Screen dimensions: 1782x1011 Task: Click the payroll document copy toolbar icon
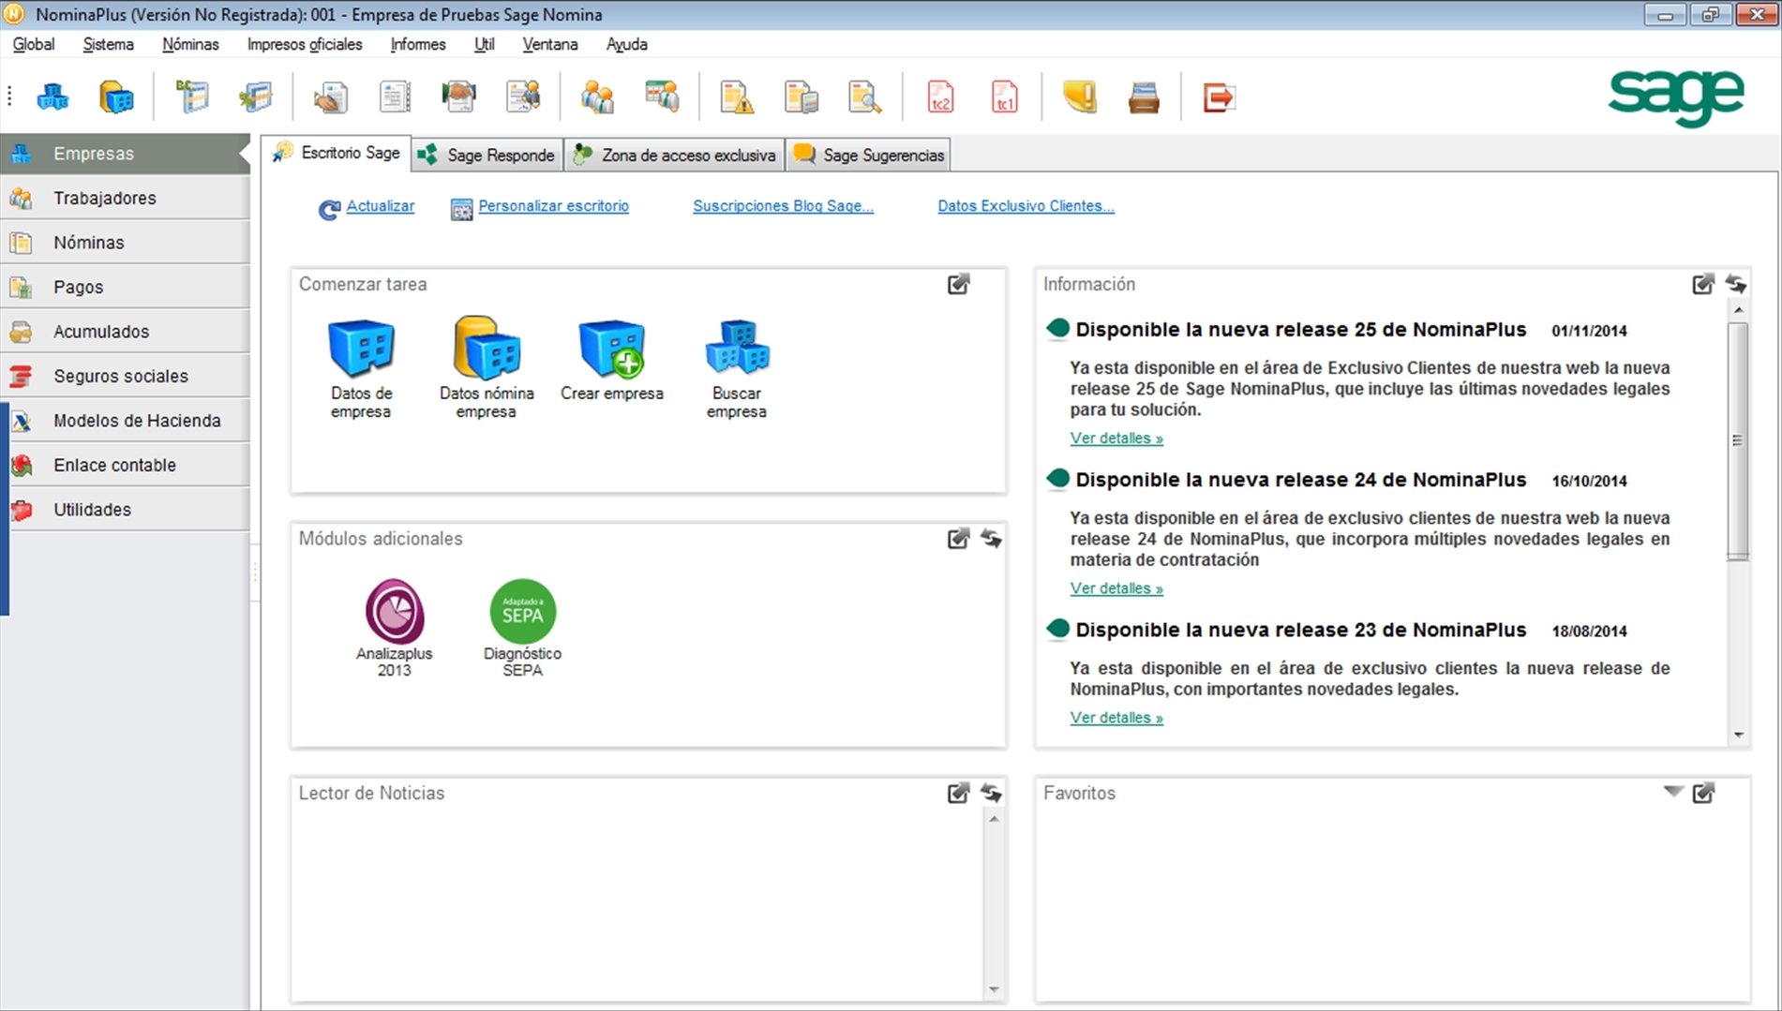tap(801, 97)
